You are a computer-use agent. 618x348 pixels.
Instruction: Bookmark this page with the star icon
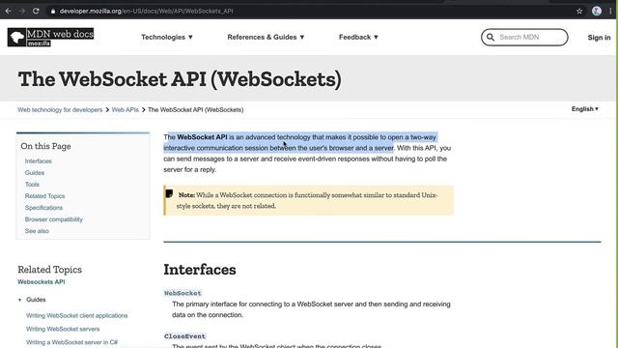click(579, 11)
